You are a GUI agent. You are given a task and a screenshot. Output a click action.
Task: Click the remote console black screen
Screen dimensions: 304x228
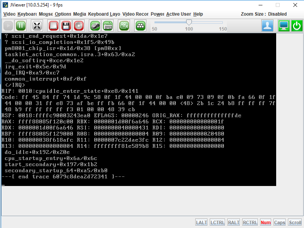point(138,110)
